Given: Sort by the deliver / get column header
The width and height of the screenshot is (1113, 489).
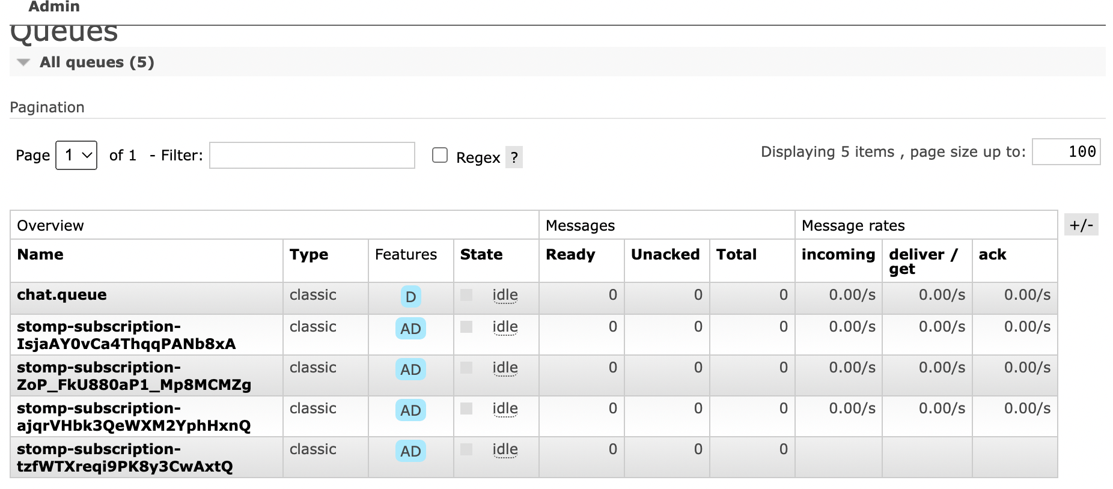Looking at the screenshot, I should coord(923,261).
